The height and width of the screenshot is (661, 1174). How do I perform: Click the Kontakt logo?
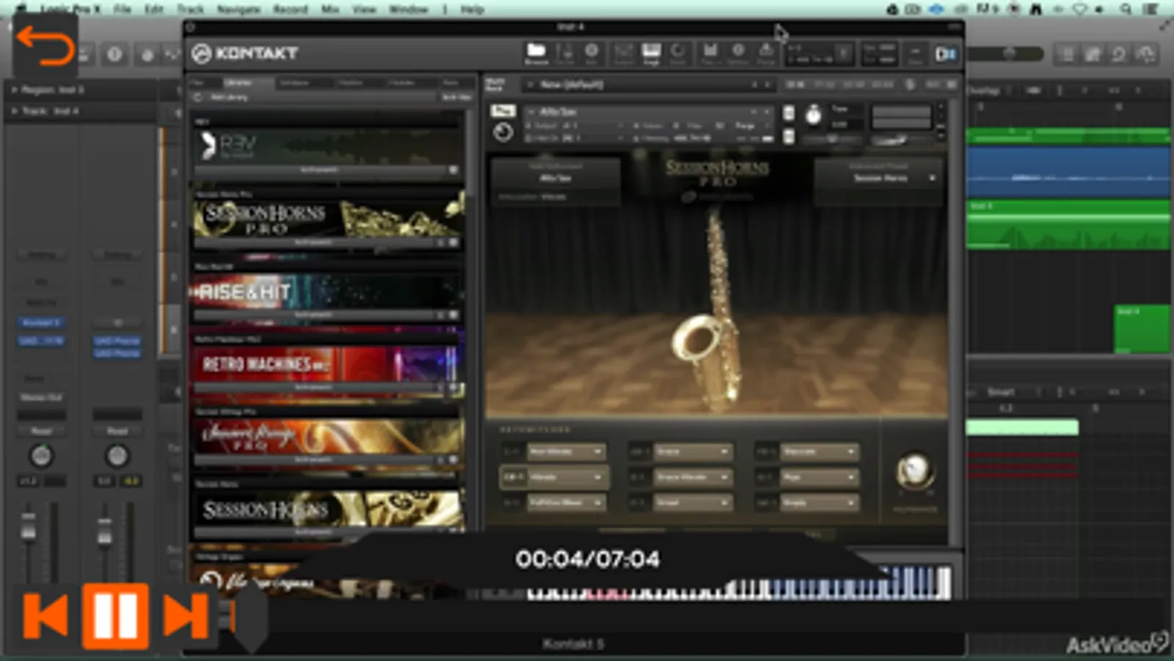pos(245,53)
